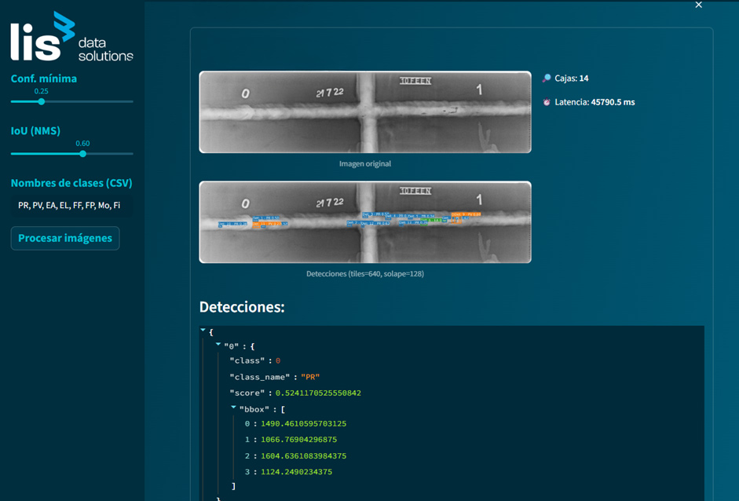The image size is (739, 501).
Task: Click the Conf. mínima slider handle
Action: point(42,101)
